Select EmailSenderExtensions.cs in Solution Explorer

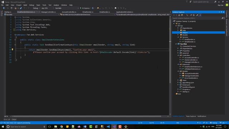(193, 67)
